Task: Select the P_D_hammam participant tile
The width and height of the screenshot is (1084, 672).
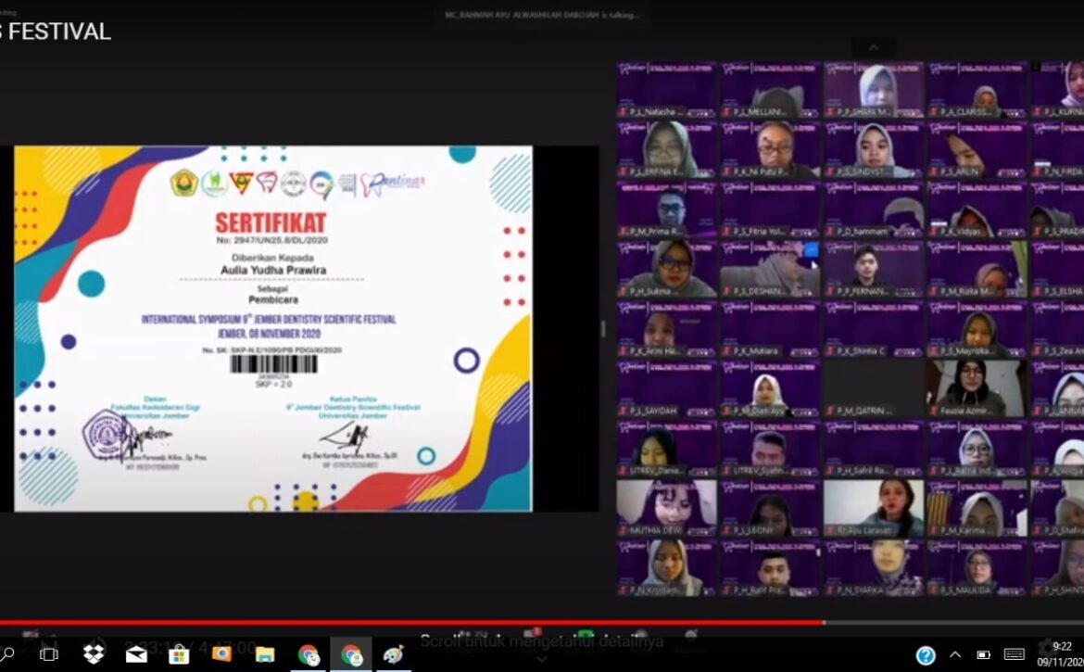Action: click(x=874, y=209)
